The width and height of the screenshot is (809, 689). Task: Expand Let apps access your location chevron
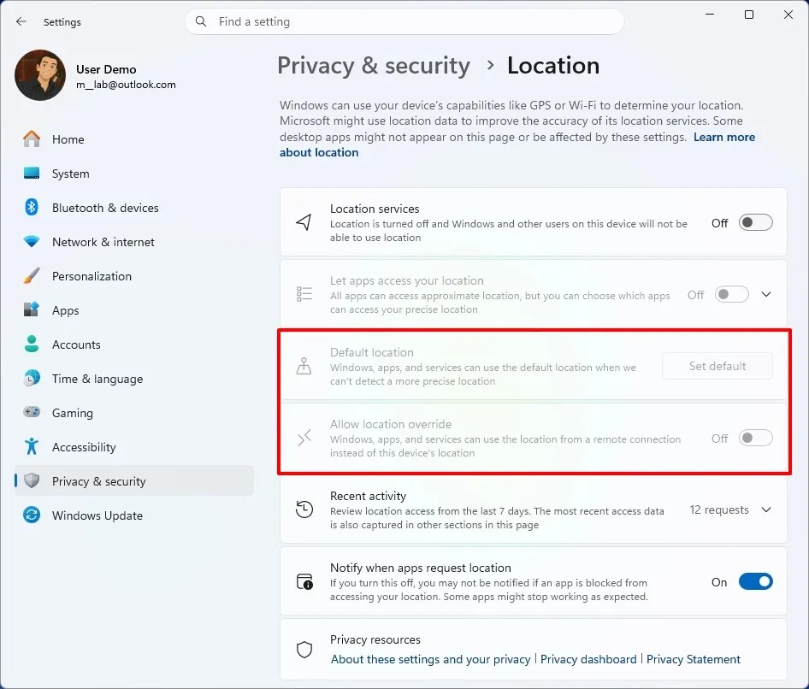coord(766,294)
